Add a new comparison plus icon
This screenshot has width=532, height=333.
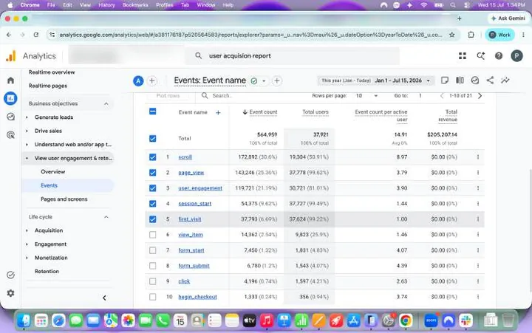(x=152, y=80)
